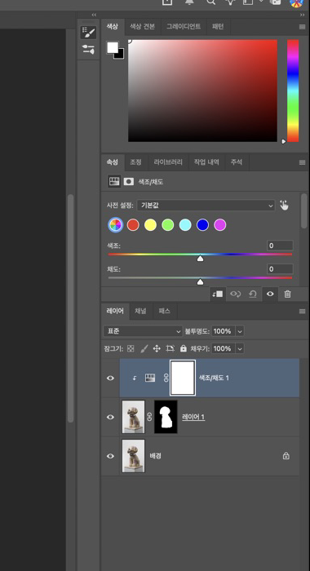The image size is (310, 571).
Task: Switch to the 채널 tab
Action: point(140,311)
